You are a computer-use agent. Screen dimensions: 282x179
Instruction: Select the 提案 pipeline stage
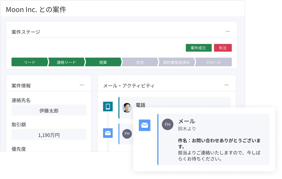pyautogui.click(x=103, y=62)
